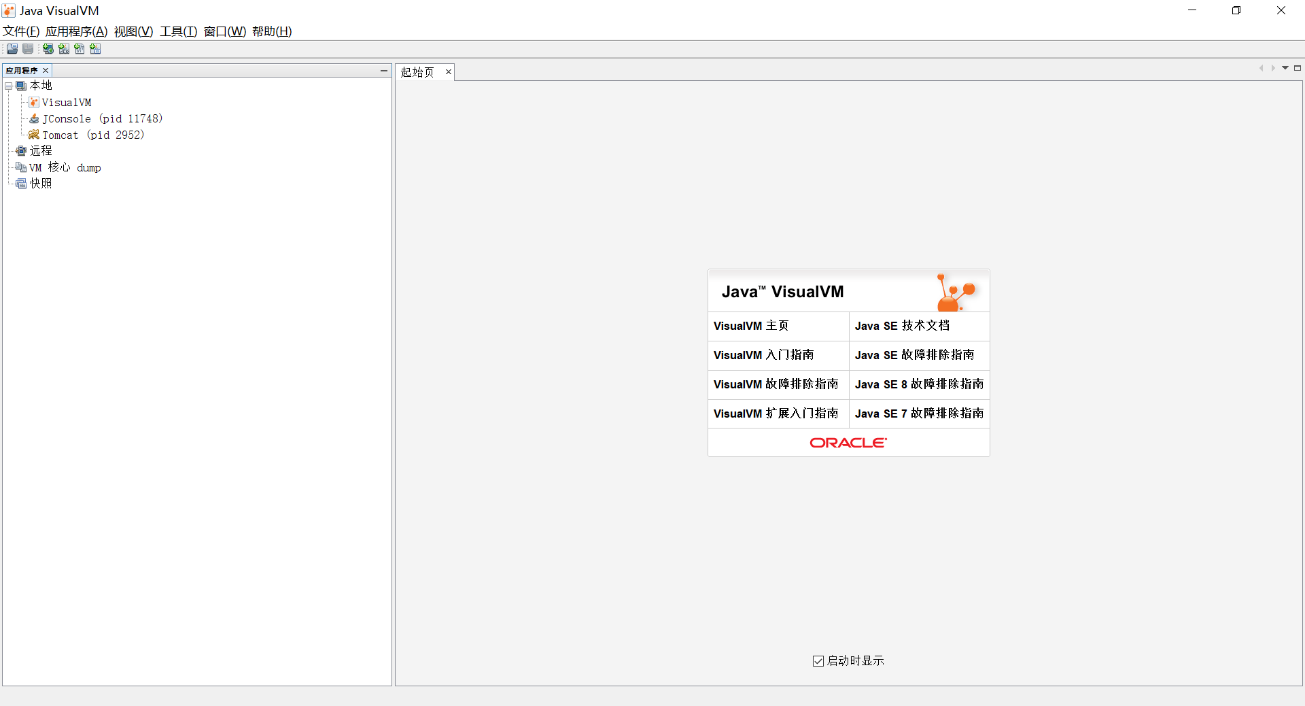Select the VisualVM application icon in the tree

(34, 102)
